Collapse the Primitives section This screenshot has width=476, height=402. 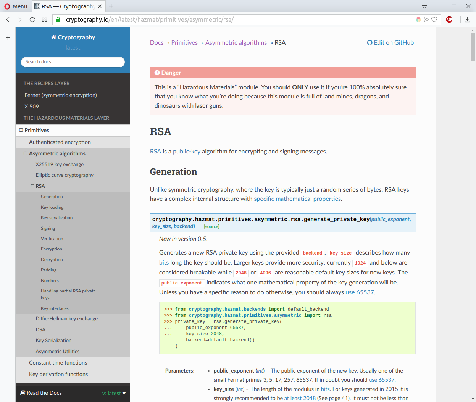coord(21,130)
